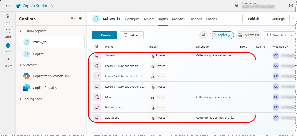Screen dimensions: 297x136
Task: Click the Copilot for Microsoft 365 icon
Action: click(x=26, y=76)
